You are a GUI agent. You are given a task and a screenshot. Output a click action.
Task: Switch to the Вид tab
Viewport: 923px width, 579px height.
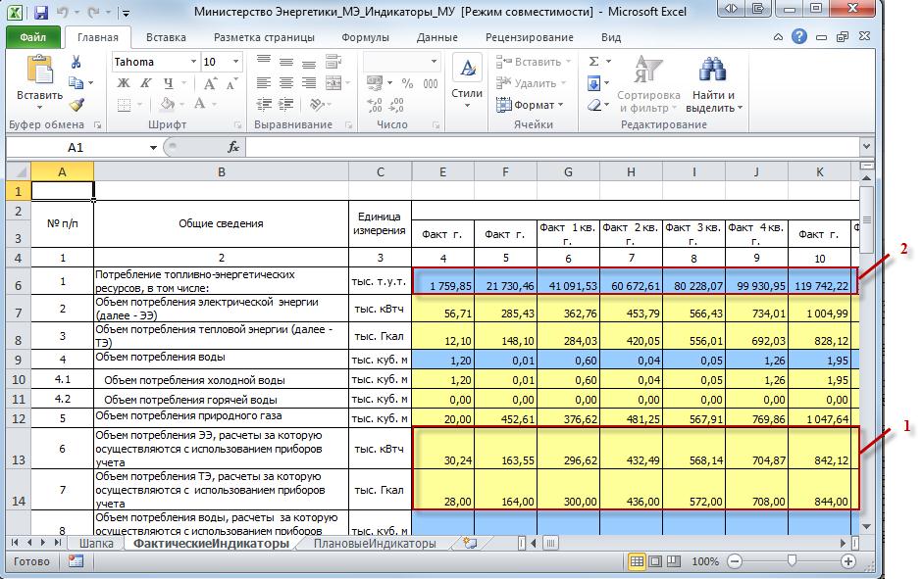coord(611,37)
